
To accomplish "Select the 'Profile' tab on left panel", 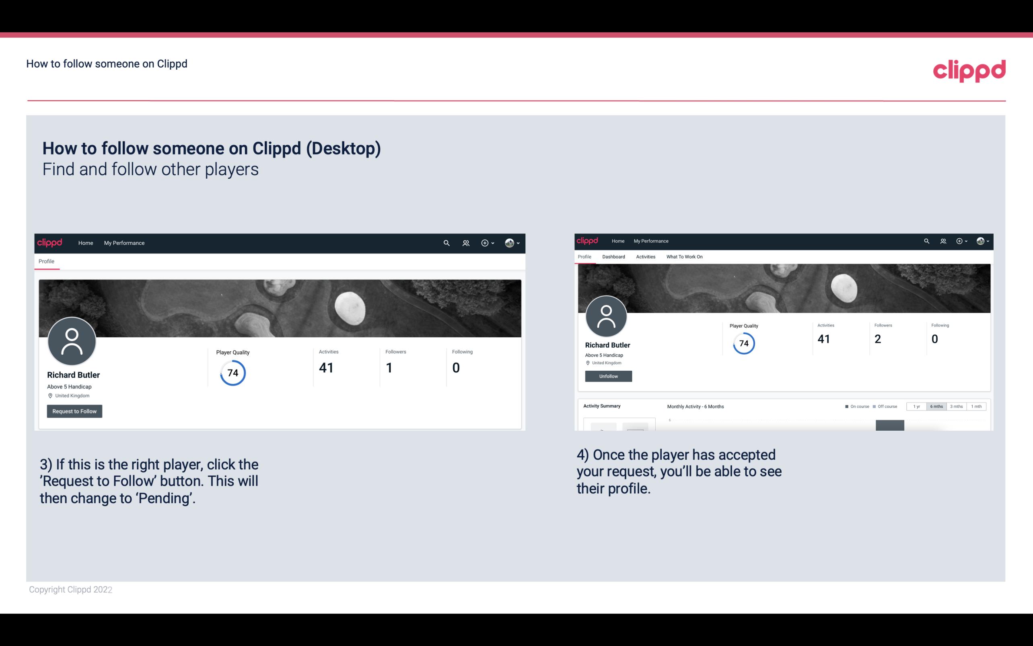I will pyautogui.click(x=45, y=261).
